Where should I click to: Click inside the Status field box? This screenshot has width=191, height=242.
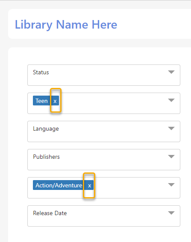(104, 75)
